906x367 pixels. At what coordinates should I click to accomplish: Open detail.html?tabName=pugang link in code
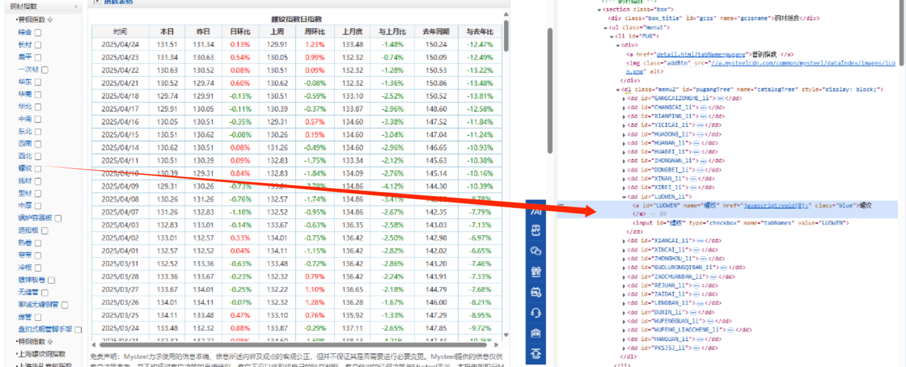coord(701,54)
